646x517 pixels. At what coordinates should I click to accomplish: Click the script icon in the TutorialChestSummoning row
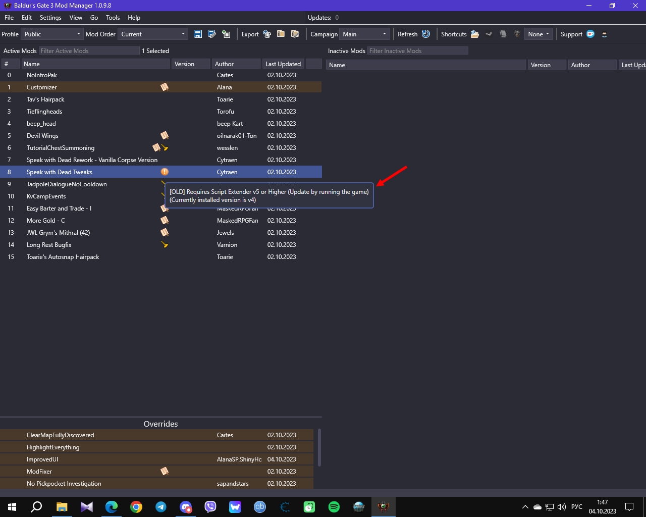156,147
